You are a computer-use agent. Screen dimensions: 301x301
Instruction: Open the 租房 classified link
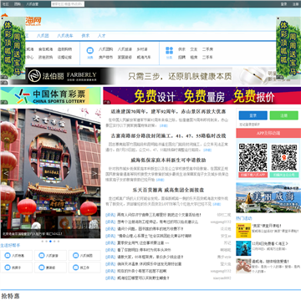pyautogui.click(x=194, y=57)
